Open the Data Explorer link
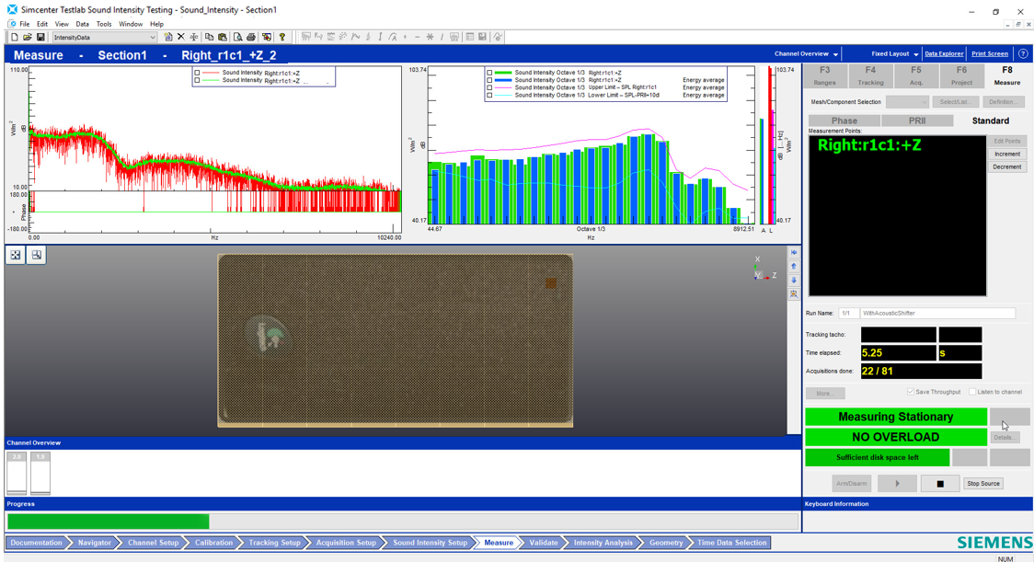The width and height of the screenshot is (1034, 562). pos(944,54)
